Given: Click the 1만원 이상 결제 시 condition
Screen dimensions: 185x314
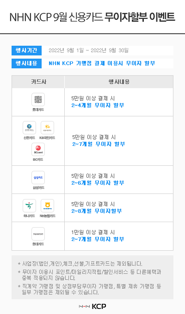Looking at the screenshot, I should [x=93, y=232].
